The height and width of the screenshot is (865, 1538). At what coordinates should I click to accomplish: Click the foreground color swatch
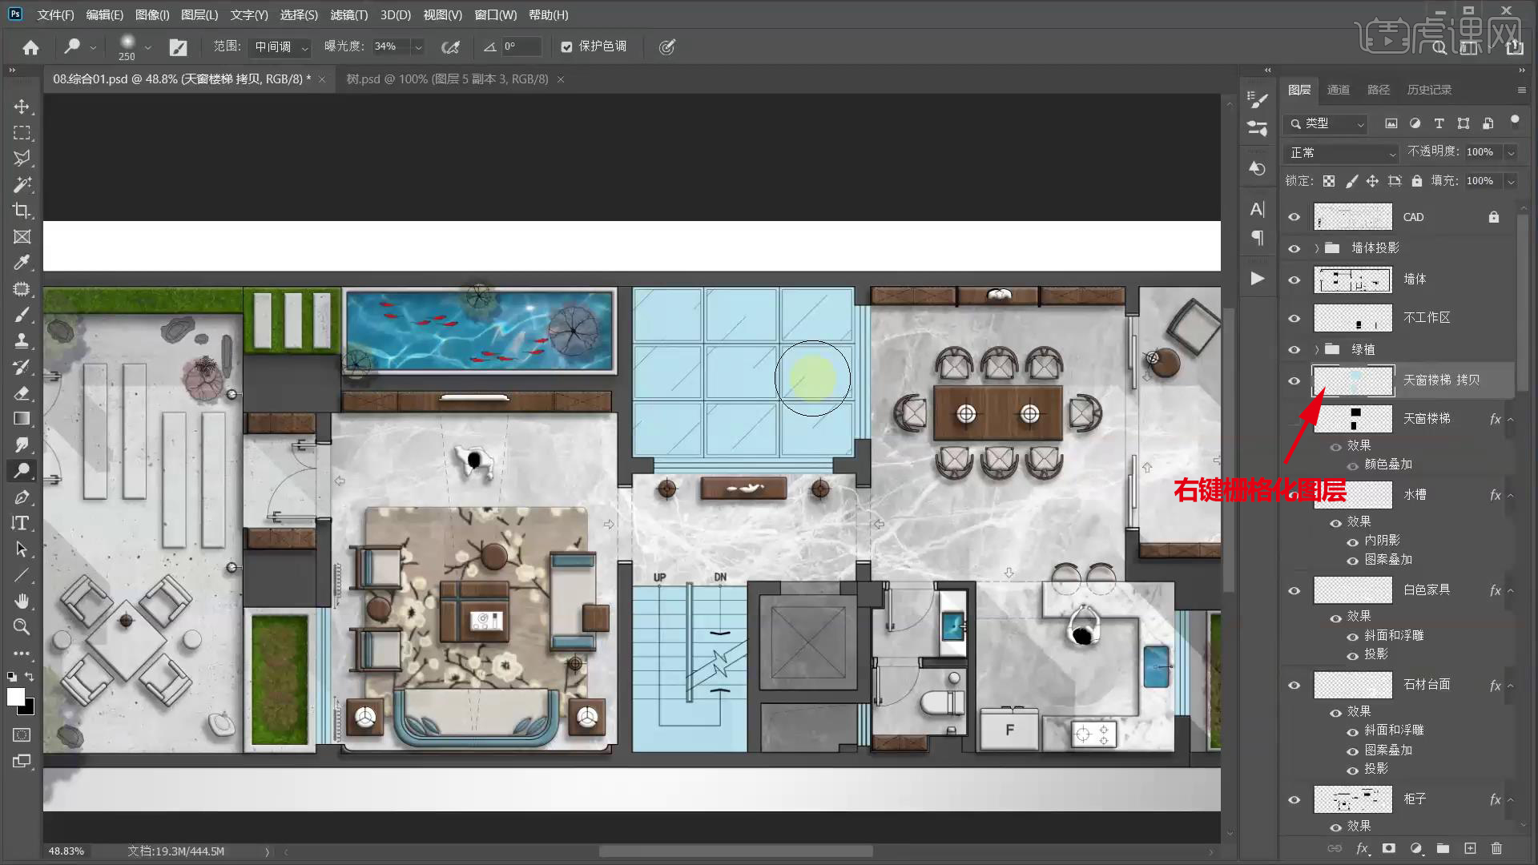click(15, 696)
